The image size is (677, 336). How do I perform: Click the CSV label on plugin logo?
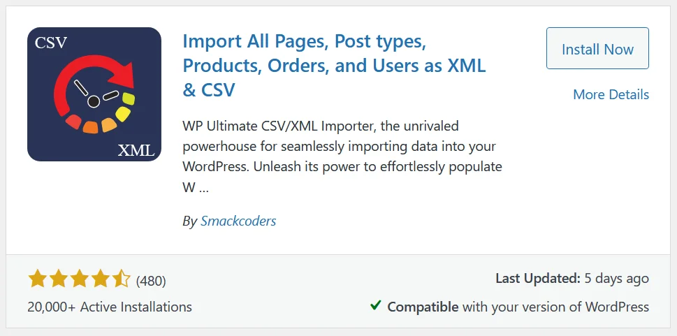point(51,43)
